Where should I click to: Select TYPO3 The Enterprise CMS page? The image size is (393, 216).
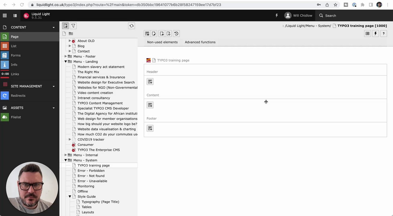pos(99,150)
